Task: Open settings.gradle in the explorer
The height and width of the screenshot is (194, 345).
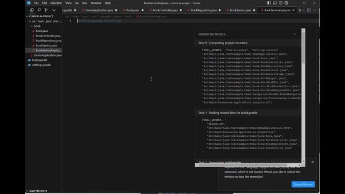Action: [x=42, y=65]
